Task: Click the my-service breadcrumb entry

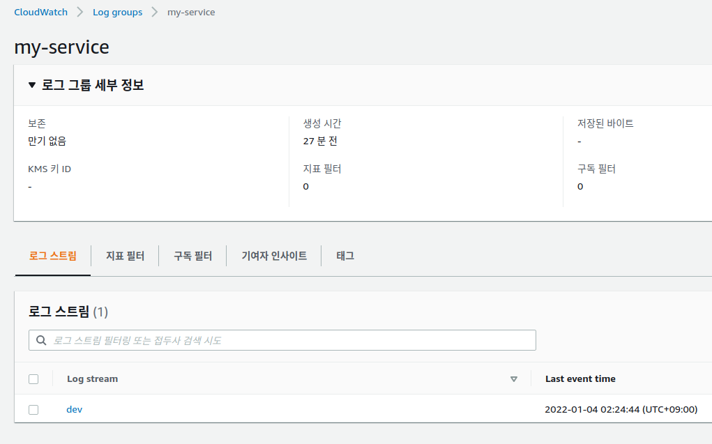Action: tap(190, 12)
